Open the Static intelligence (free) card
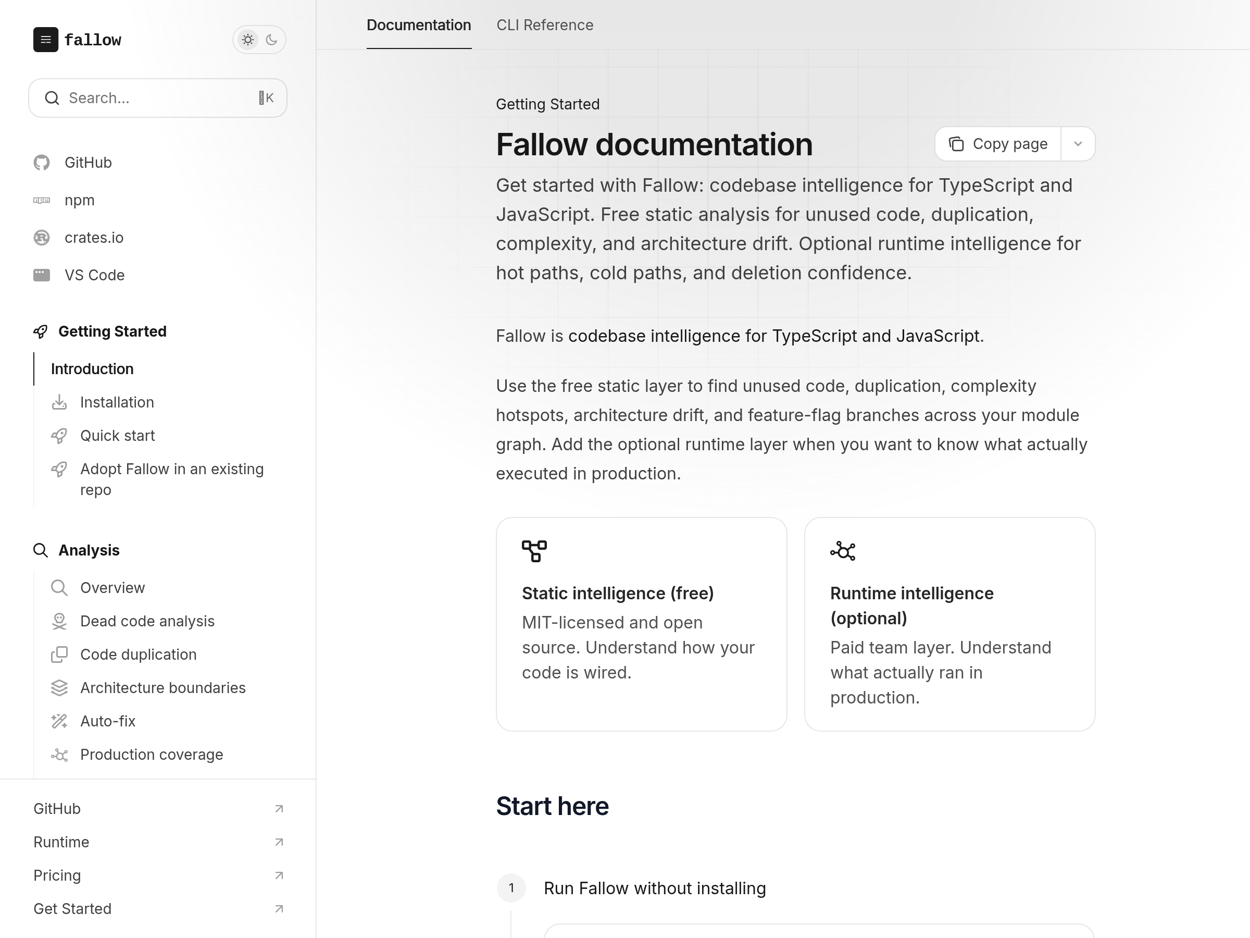 coord(641,624)
